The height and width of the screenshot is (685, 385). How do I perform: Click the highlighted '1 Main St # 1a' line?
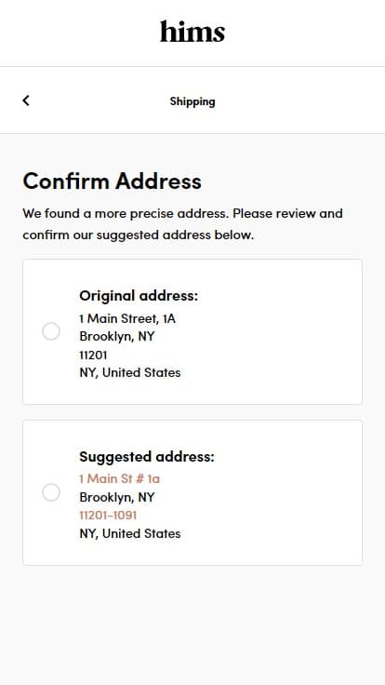[x=120, y=478]
